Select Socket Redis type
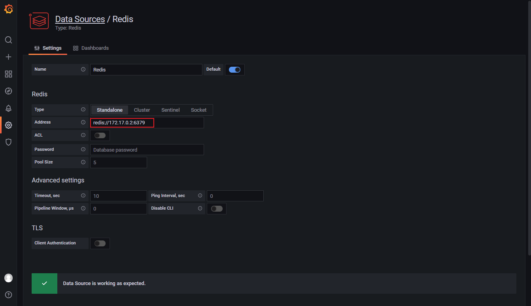The image size is (531, 306). pyautogui.click(x=198, y=110)
